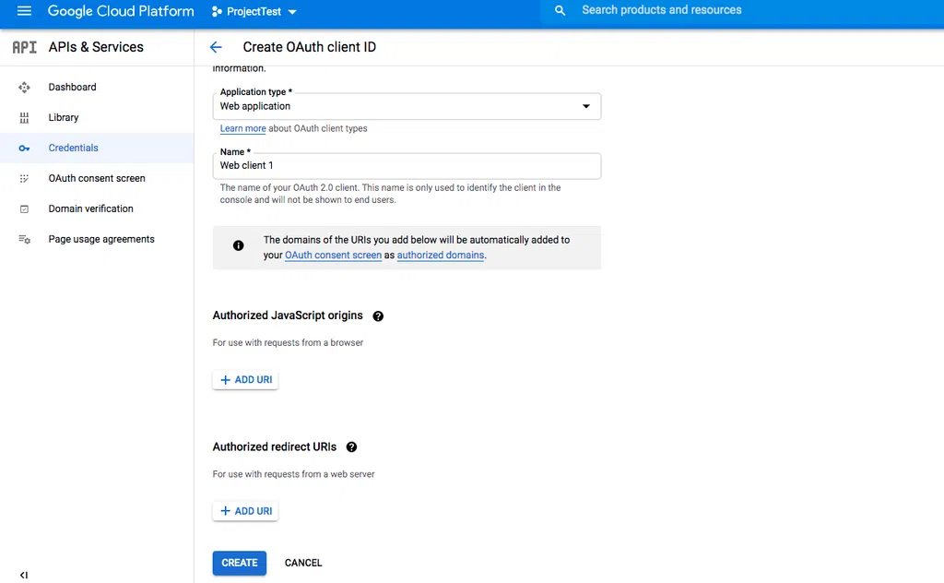Viewport: 944px width, 583px height.
Task: Click the Application type dropdown arrow
Action: (x=585, y=106)
